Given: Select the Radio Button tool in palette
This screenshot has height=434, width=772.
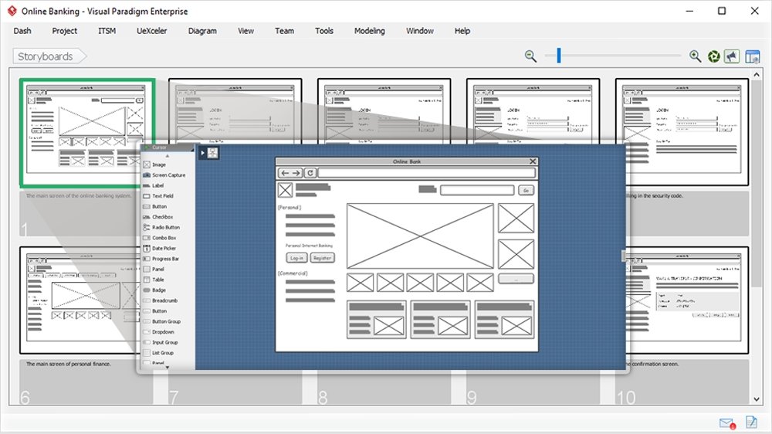Looking at the screenshot, I should (161, 228).
